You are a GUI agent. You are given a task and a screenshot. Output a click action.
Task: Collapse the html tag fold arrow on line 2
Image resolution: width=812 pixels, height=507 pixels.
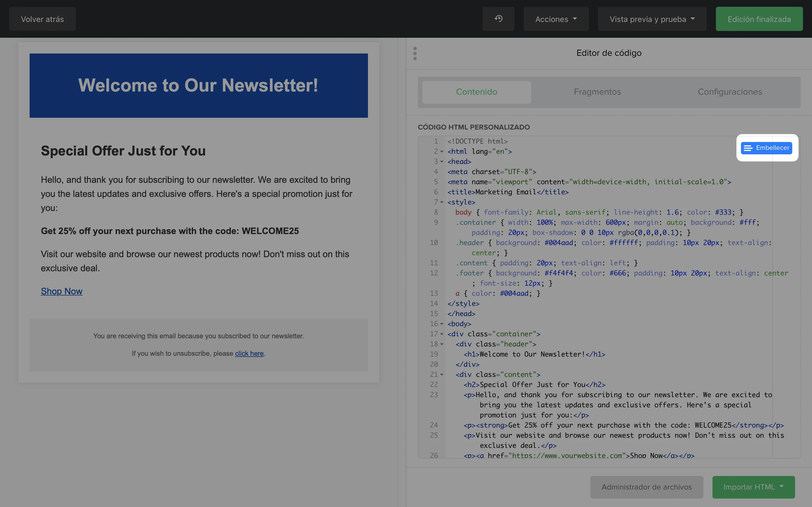442,152
